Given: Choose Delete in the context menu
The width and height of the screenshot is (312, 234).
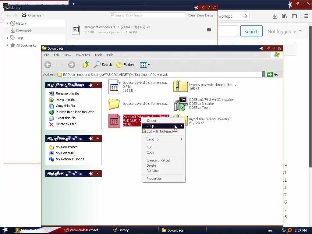Looking at the screenshot, I should pyautogui.click(x=163, y=165).
